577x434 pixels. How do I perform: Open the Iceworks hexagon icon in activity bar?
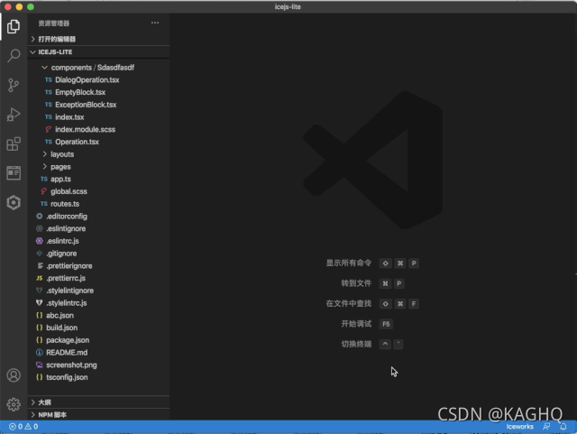(14, 202)
